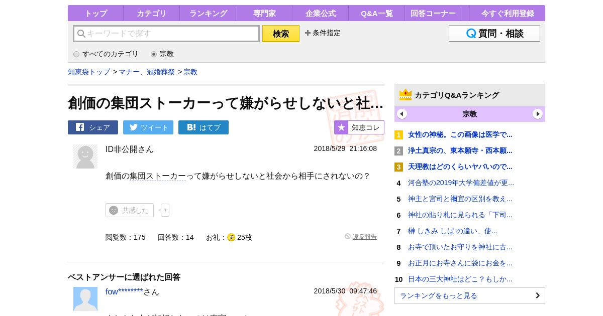Open ranking item お寺で頂いたお守りを神社に古...

(460, 247)
